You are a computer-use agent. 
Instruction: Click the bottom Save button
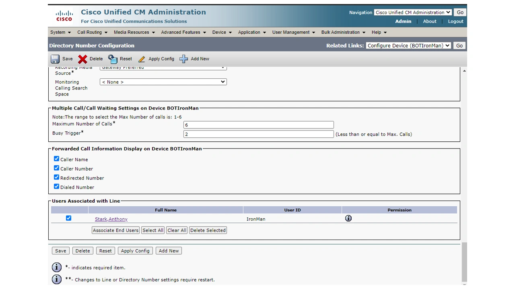coord(60,251)
